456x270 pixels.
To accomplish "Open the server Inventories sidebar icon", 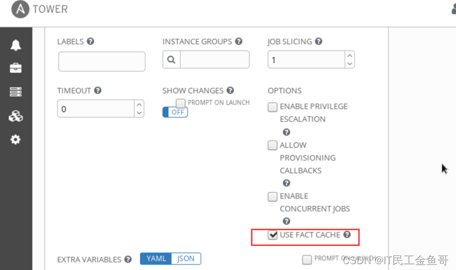I will click(16, 92).
